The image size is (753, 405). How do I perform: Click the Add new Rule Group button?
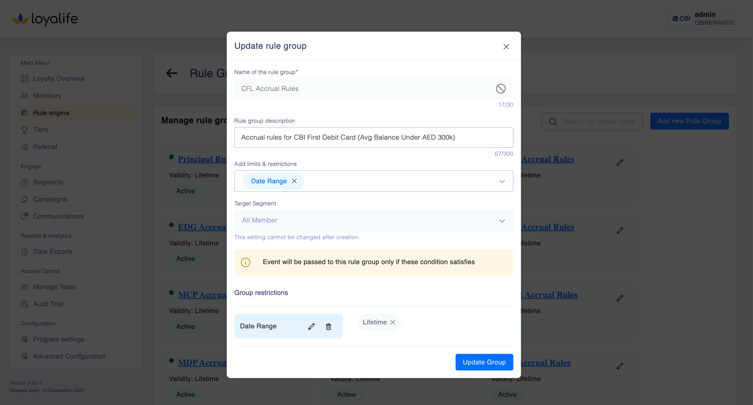[689, 121]
